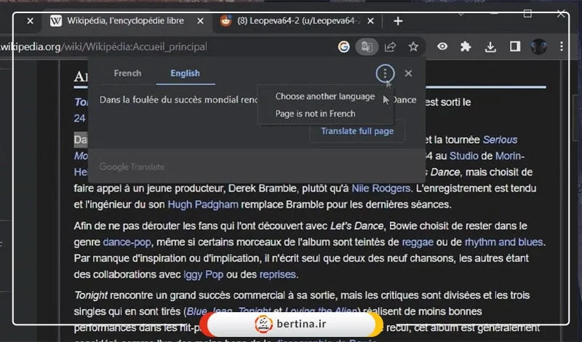The width and height of the screenshot is (582, 342).
Task: Click the share page icon
Action: (390, 47)
